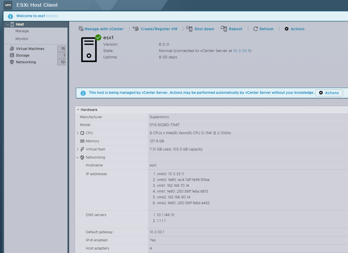Viewport: 348px width, 253px height.
Task: Dismiss the Welcome to esx1 message
Action: [52, 16]
